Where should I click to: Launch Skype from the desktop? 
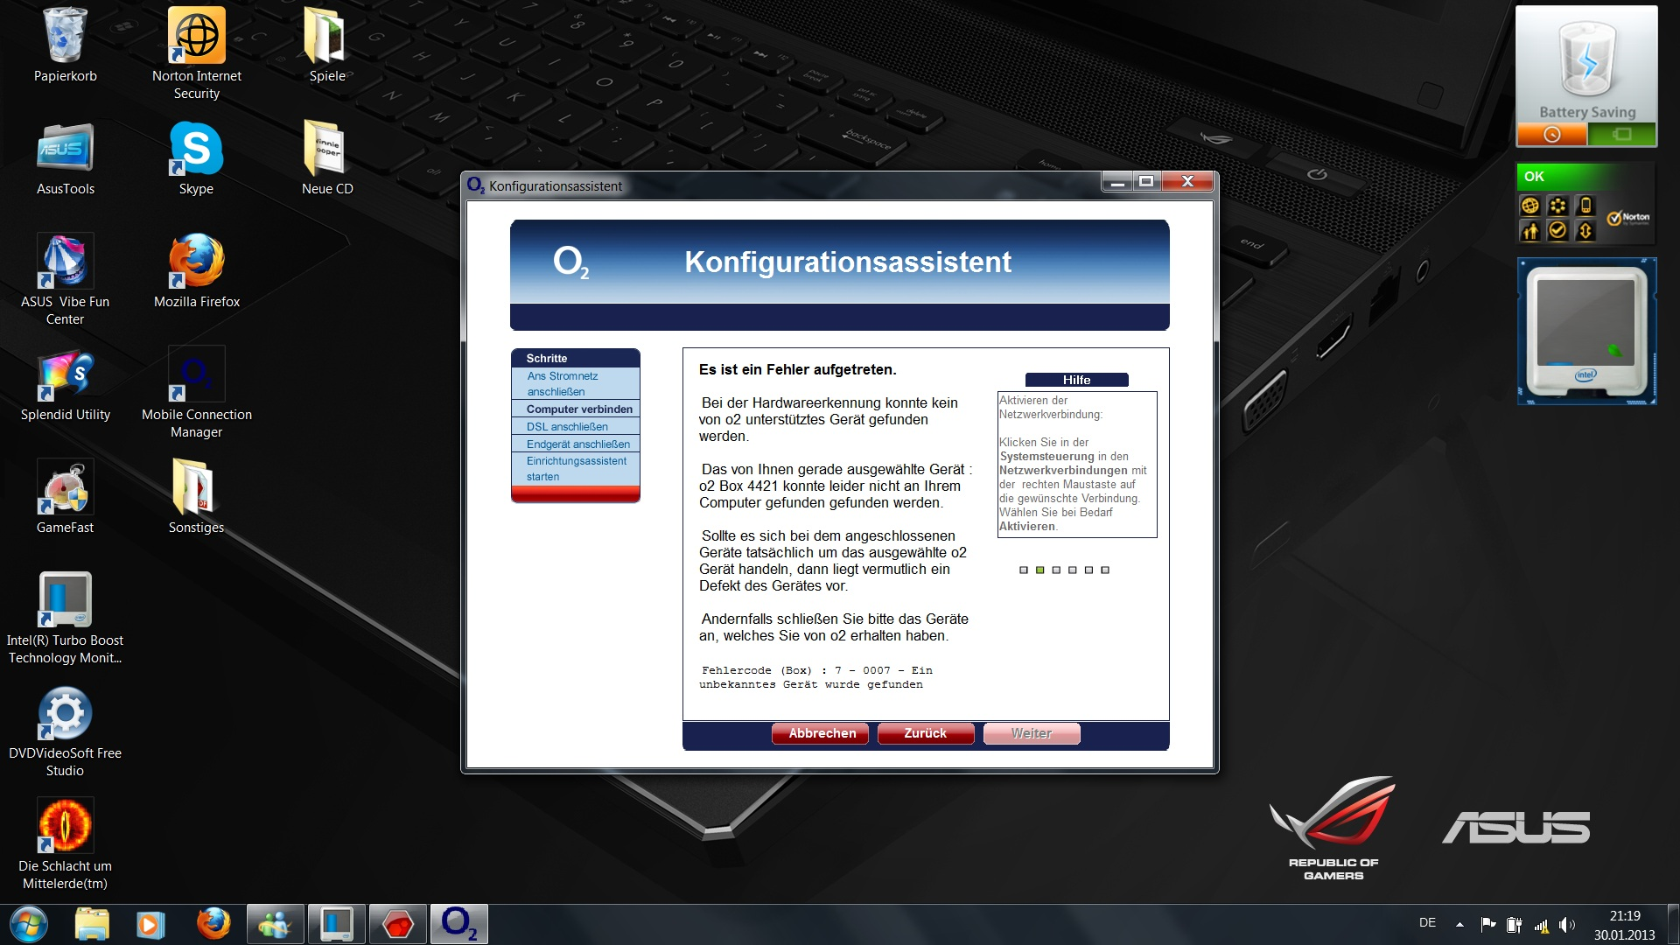(x=197, y=158)
